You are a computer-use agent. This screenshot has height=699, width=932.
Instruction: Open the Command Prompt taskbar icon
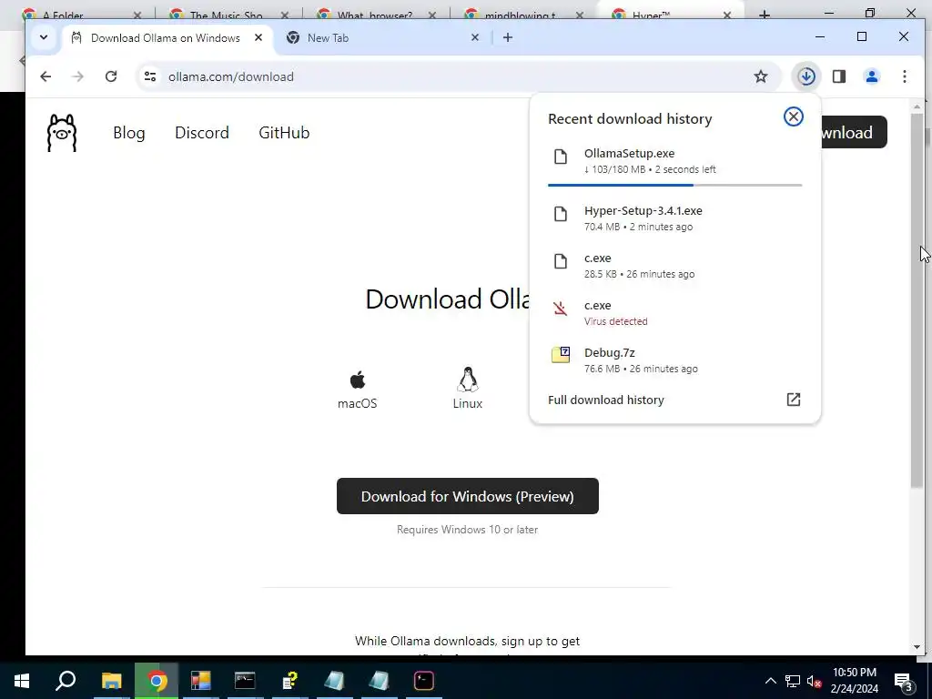245,681
